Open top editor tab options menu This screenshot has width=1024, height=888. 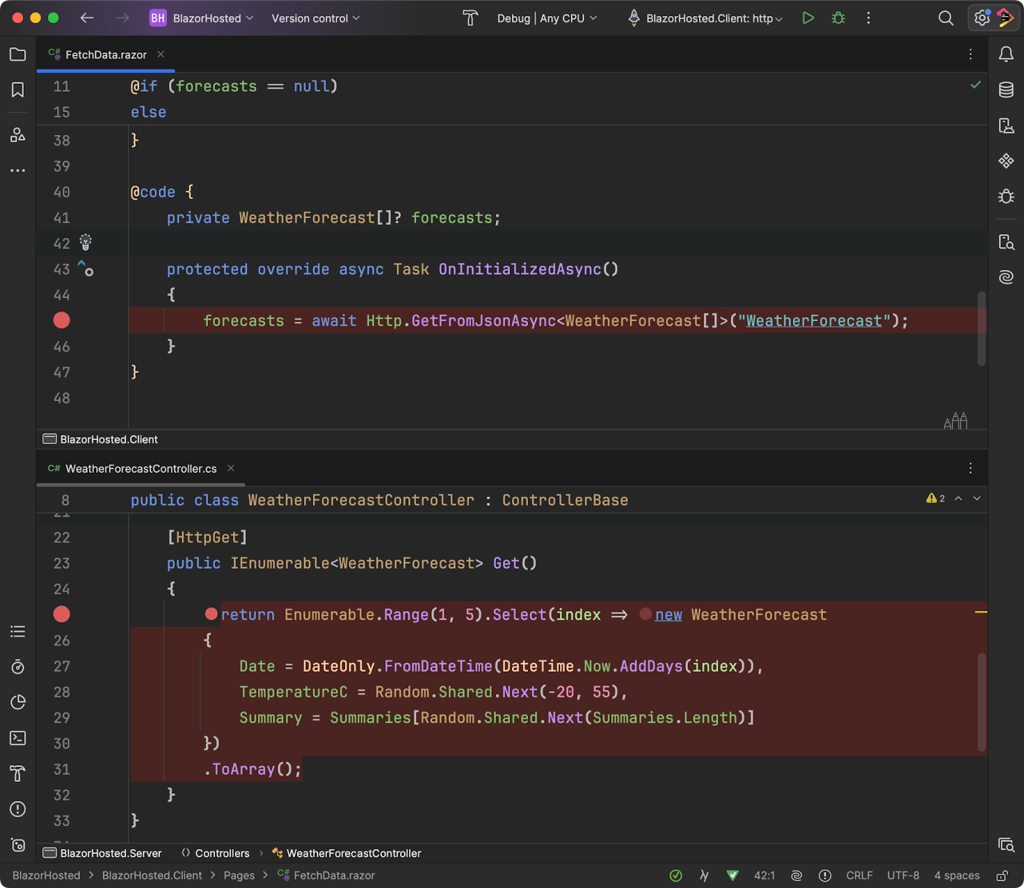[x=971, y=54]
